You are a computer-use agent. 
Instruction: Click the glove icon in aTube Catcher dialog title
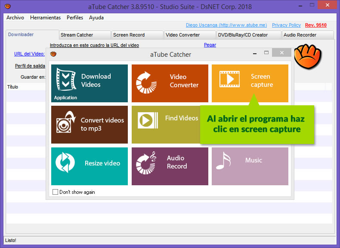coord(53,54)
